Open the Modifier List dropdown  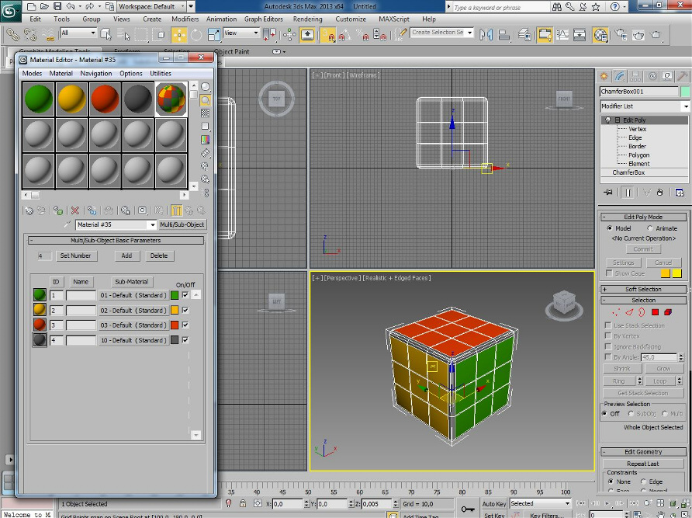point(645,106)
